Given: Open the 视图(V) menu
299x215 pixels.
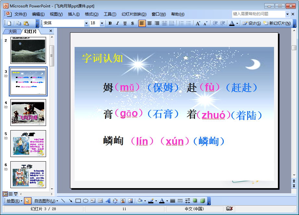Looking at the screenshot, I should (x=56, y=14).
